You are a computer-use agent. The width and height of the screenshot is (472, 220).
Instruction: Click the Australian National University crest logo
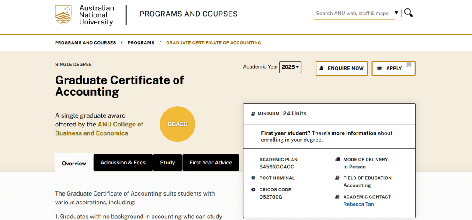point(63,15)
